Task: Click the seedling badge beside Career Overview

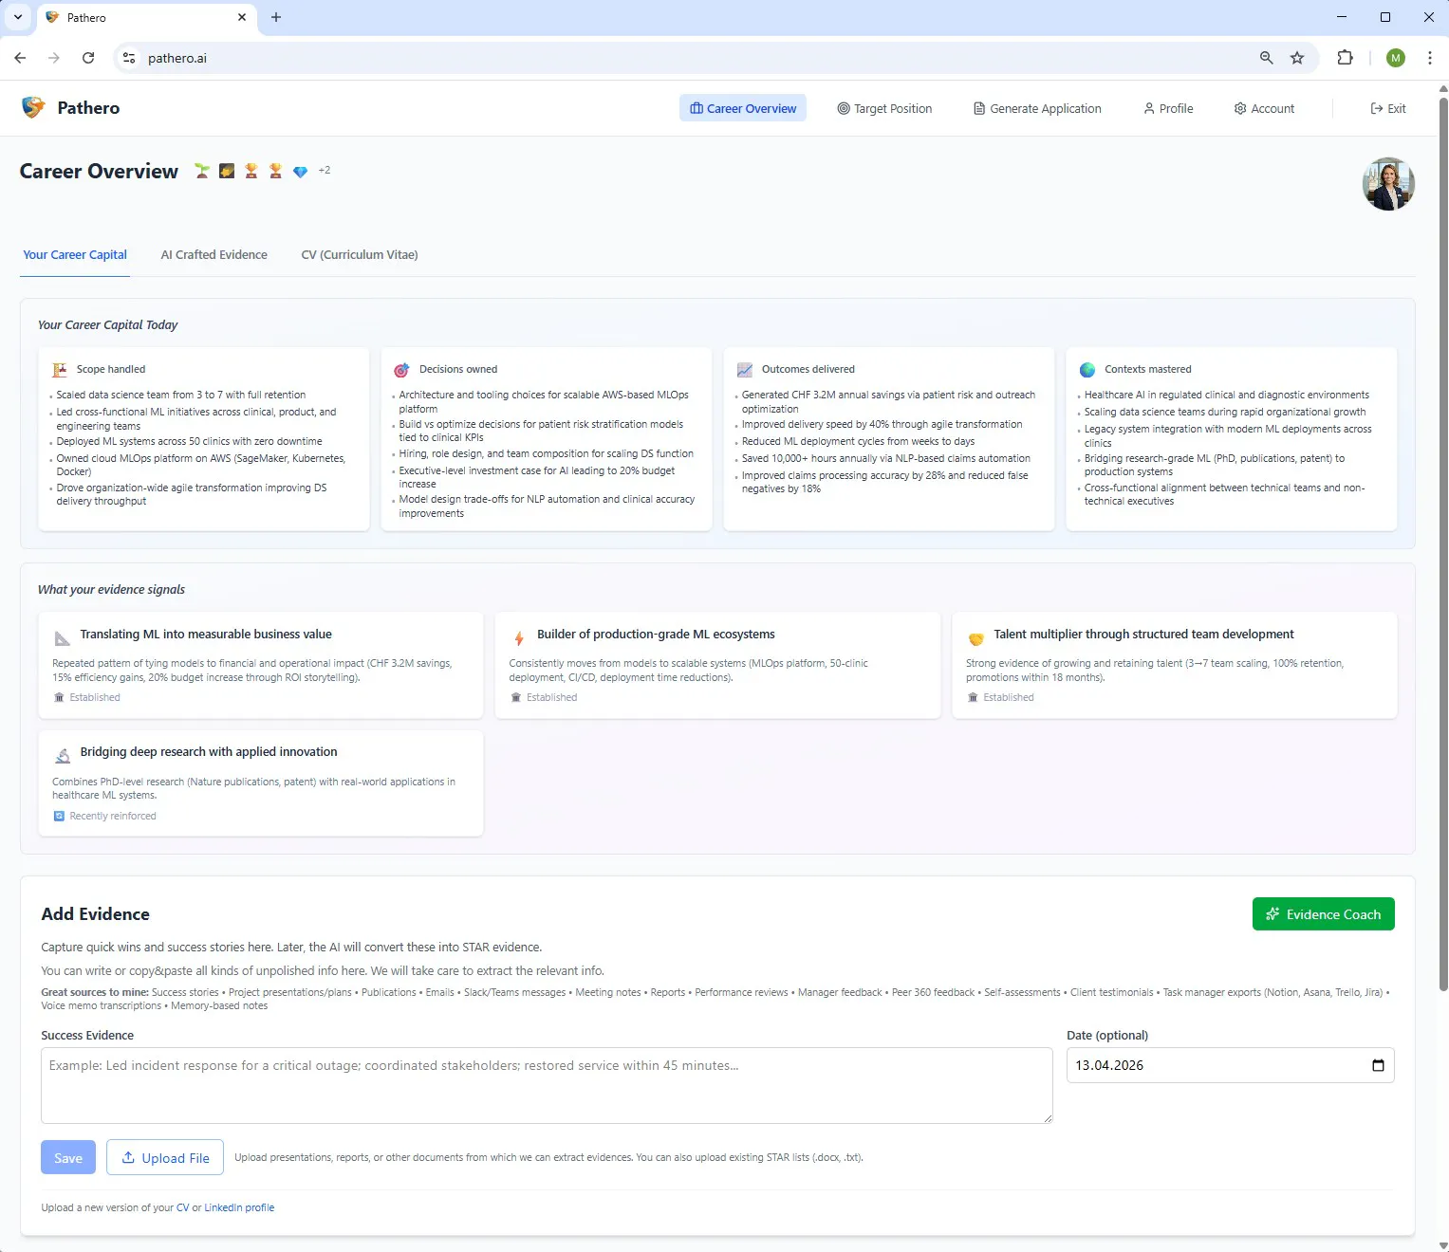Action: click(202, 171)
